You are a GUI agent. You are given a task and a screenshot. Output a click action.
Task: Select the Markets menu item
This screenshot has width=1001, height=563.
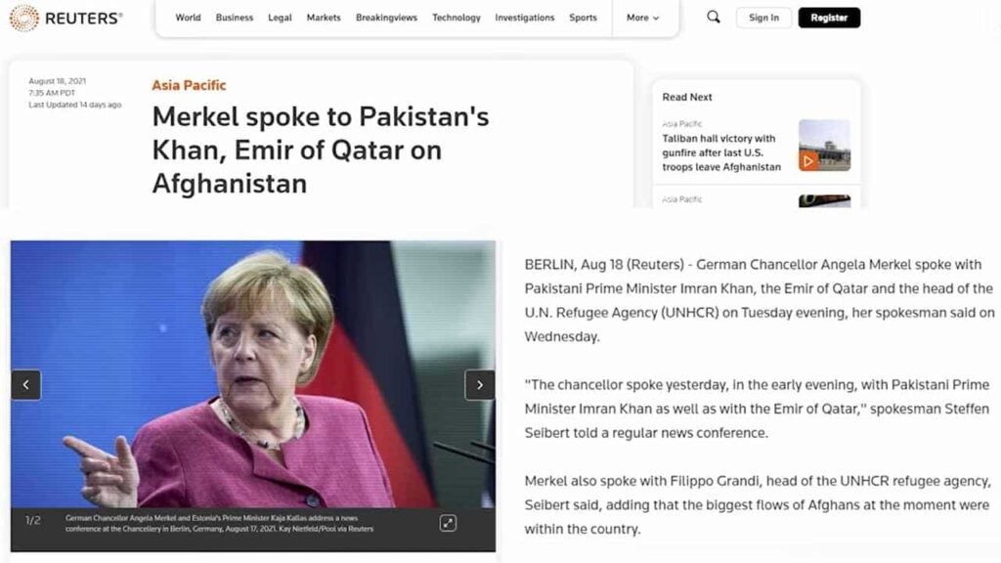coord(324,18)
